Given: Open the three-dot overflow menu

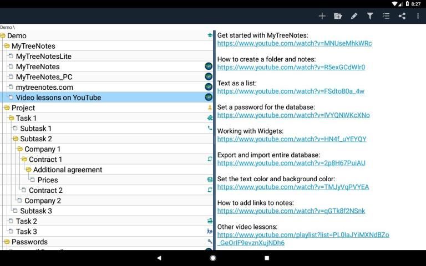Looking at the screenshot, I should (418, 16).
